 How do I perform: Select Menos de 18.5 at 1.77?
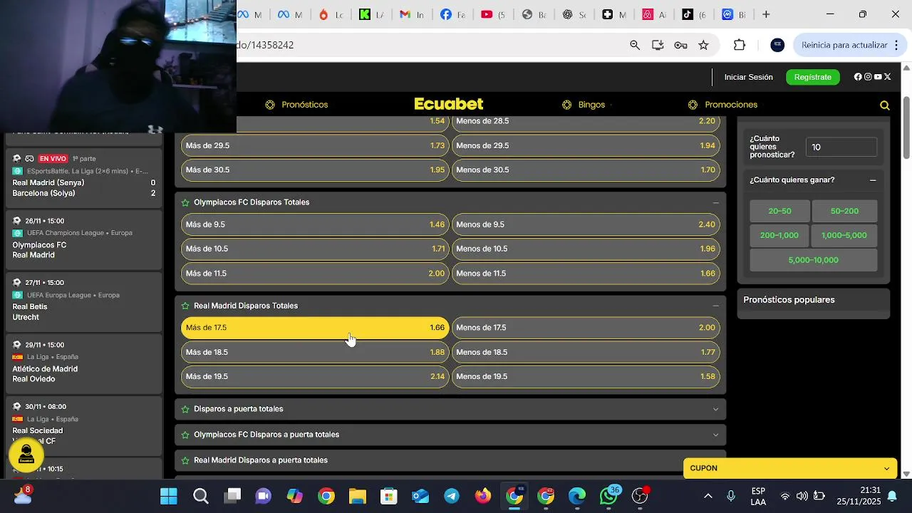(x=586, y=352)
